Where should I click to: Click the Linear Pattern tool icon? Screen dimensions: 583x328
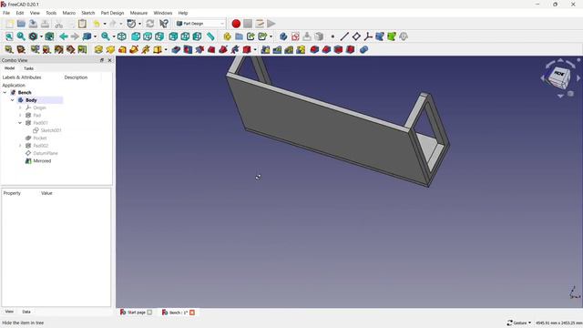[x=277, y=49]
